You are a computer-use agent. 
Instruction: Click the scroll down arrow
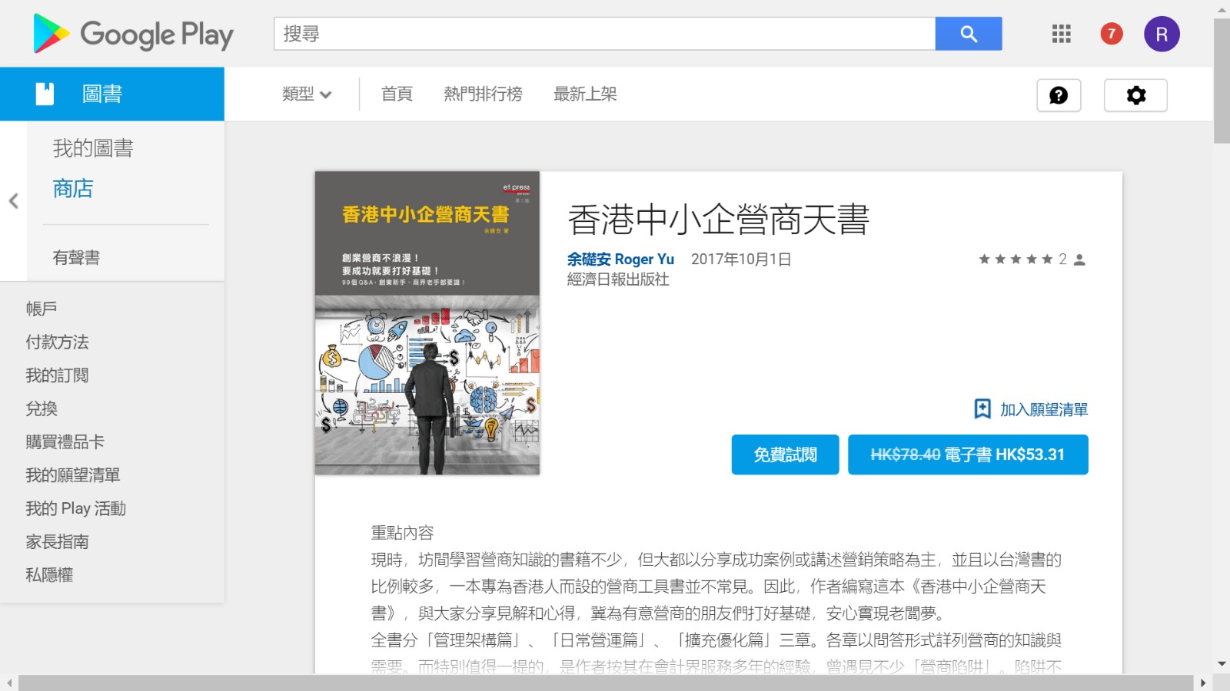(x=1222, y=664)
